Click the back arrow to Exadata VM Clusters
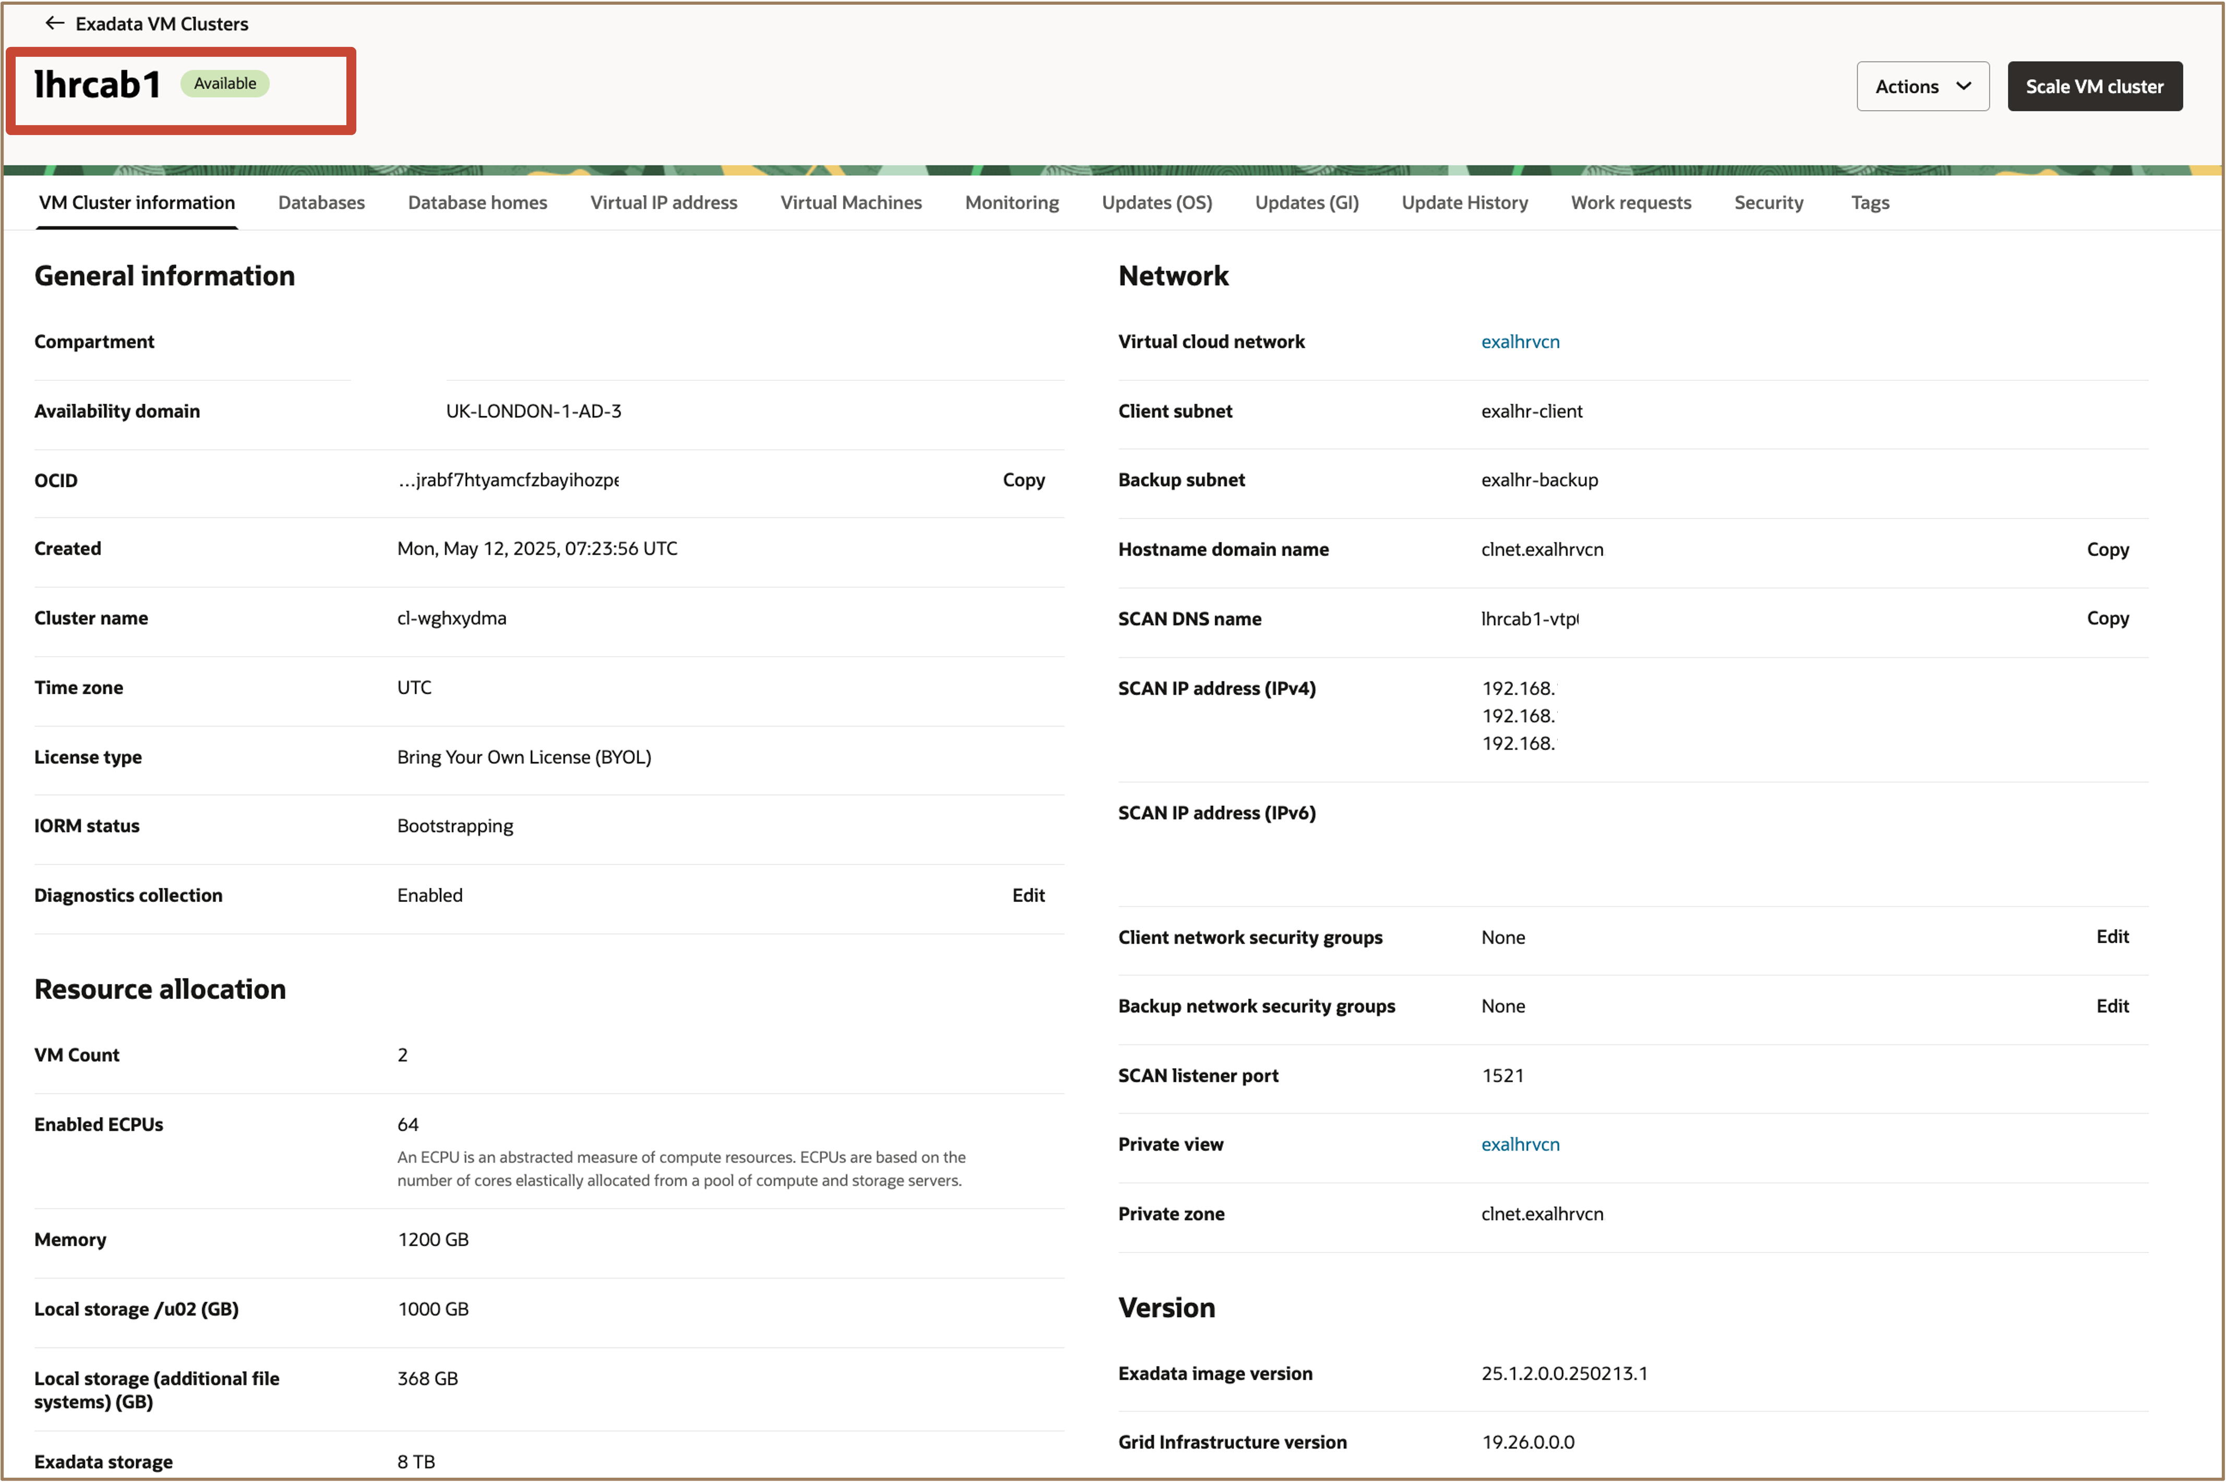2226x1482 pixels. point(54,22)
